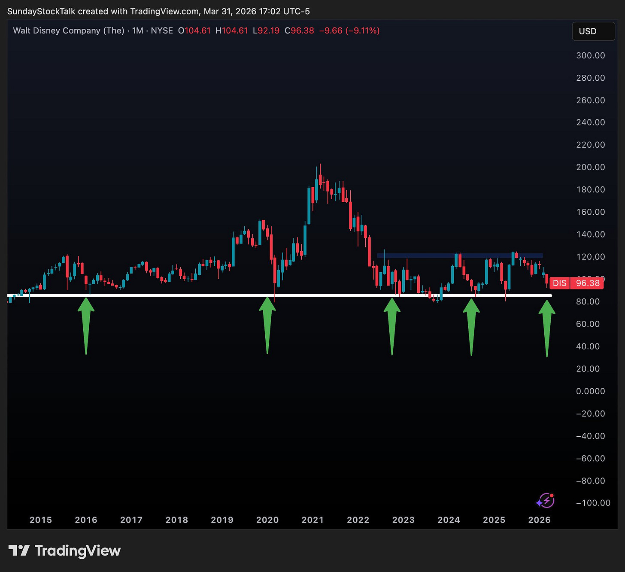
Task: Click the 2026 time axis label
Action: (x=540, y=520)
